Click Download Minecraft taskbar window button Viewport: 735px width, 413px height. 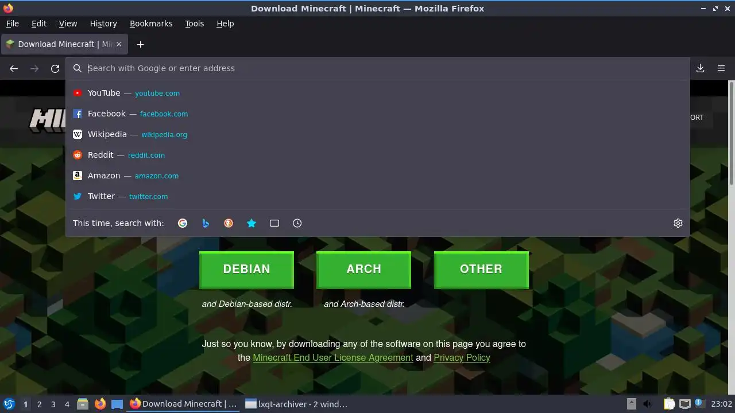[184, 404]
